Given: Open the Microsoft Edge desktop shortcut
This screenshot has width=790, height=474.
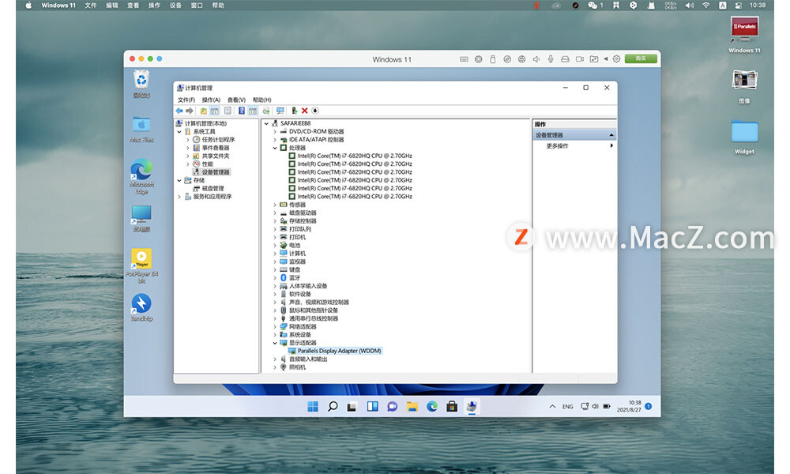Looking at the screenshot, I should [141, 176].
